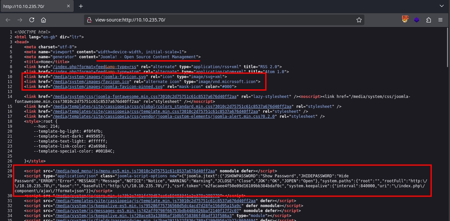Click the back navigation arrow

pos(8,20)
